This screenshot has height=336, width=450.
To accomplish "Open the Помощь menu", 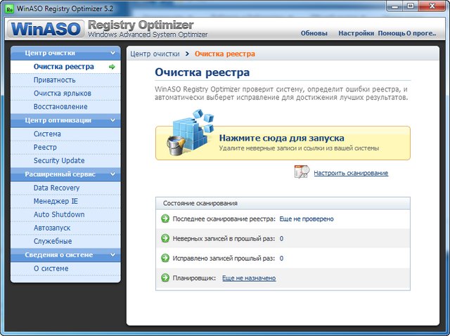I will pos(392,33).
